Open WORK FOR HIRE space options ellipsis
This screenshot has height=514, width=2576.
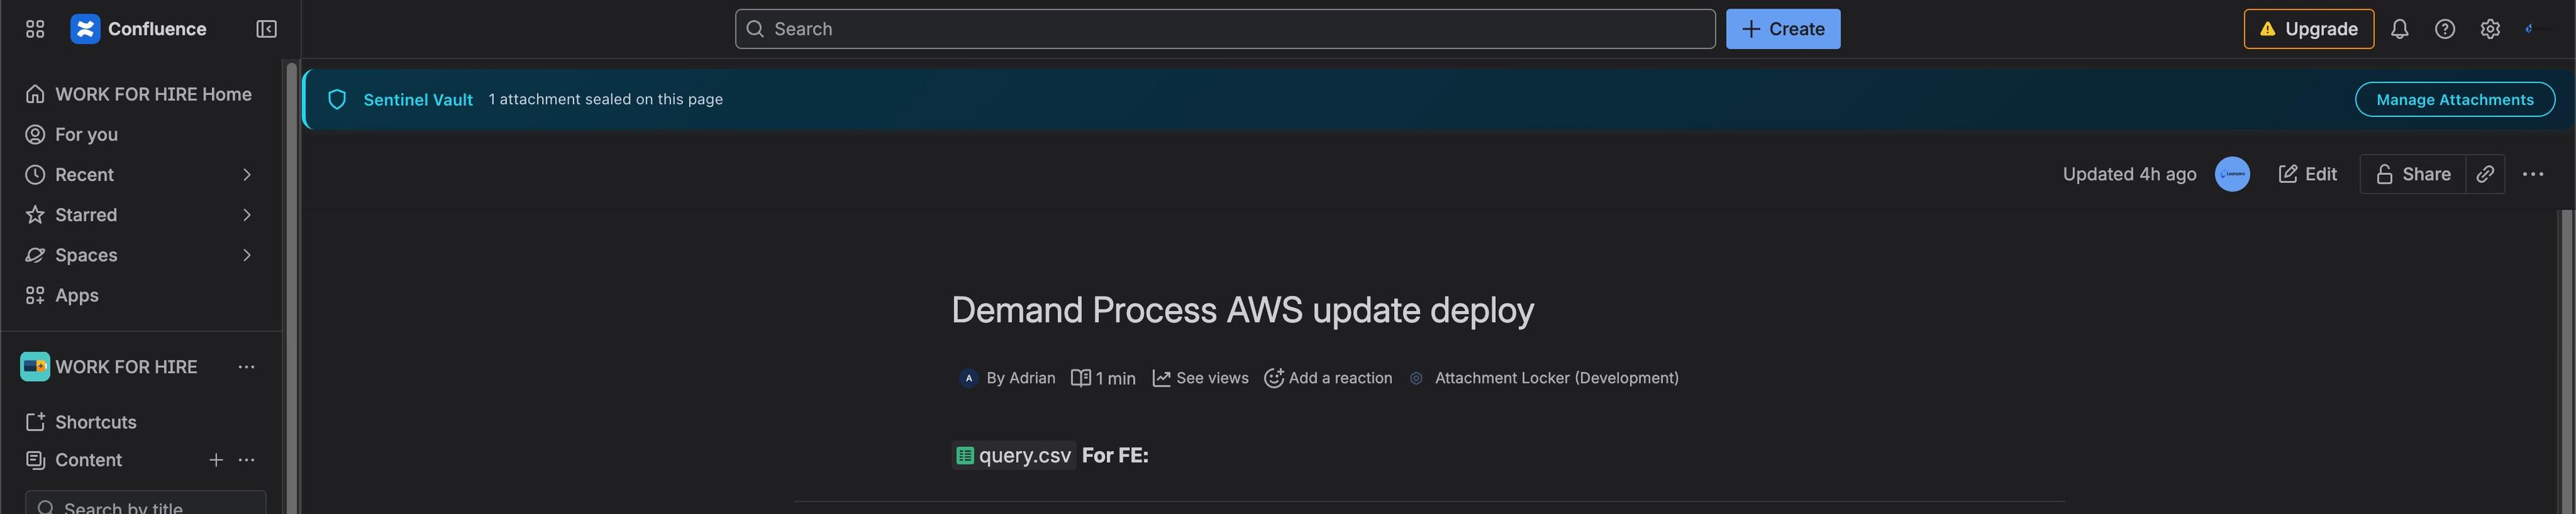(246, 367)
